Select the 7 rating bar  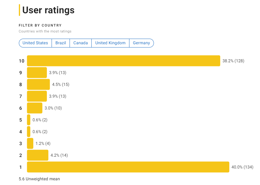point(37,96)
